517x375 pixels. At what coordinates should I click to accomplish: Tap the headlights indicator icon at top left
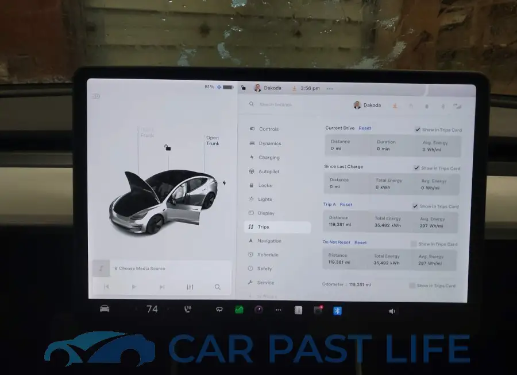click(95, 96)
